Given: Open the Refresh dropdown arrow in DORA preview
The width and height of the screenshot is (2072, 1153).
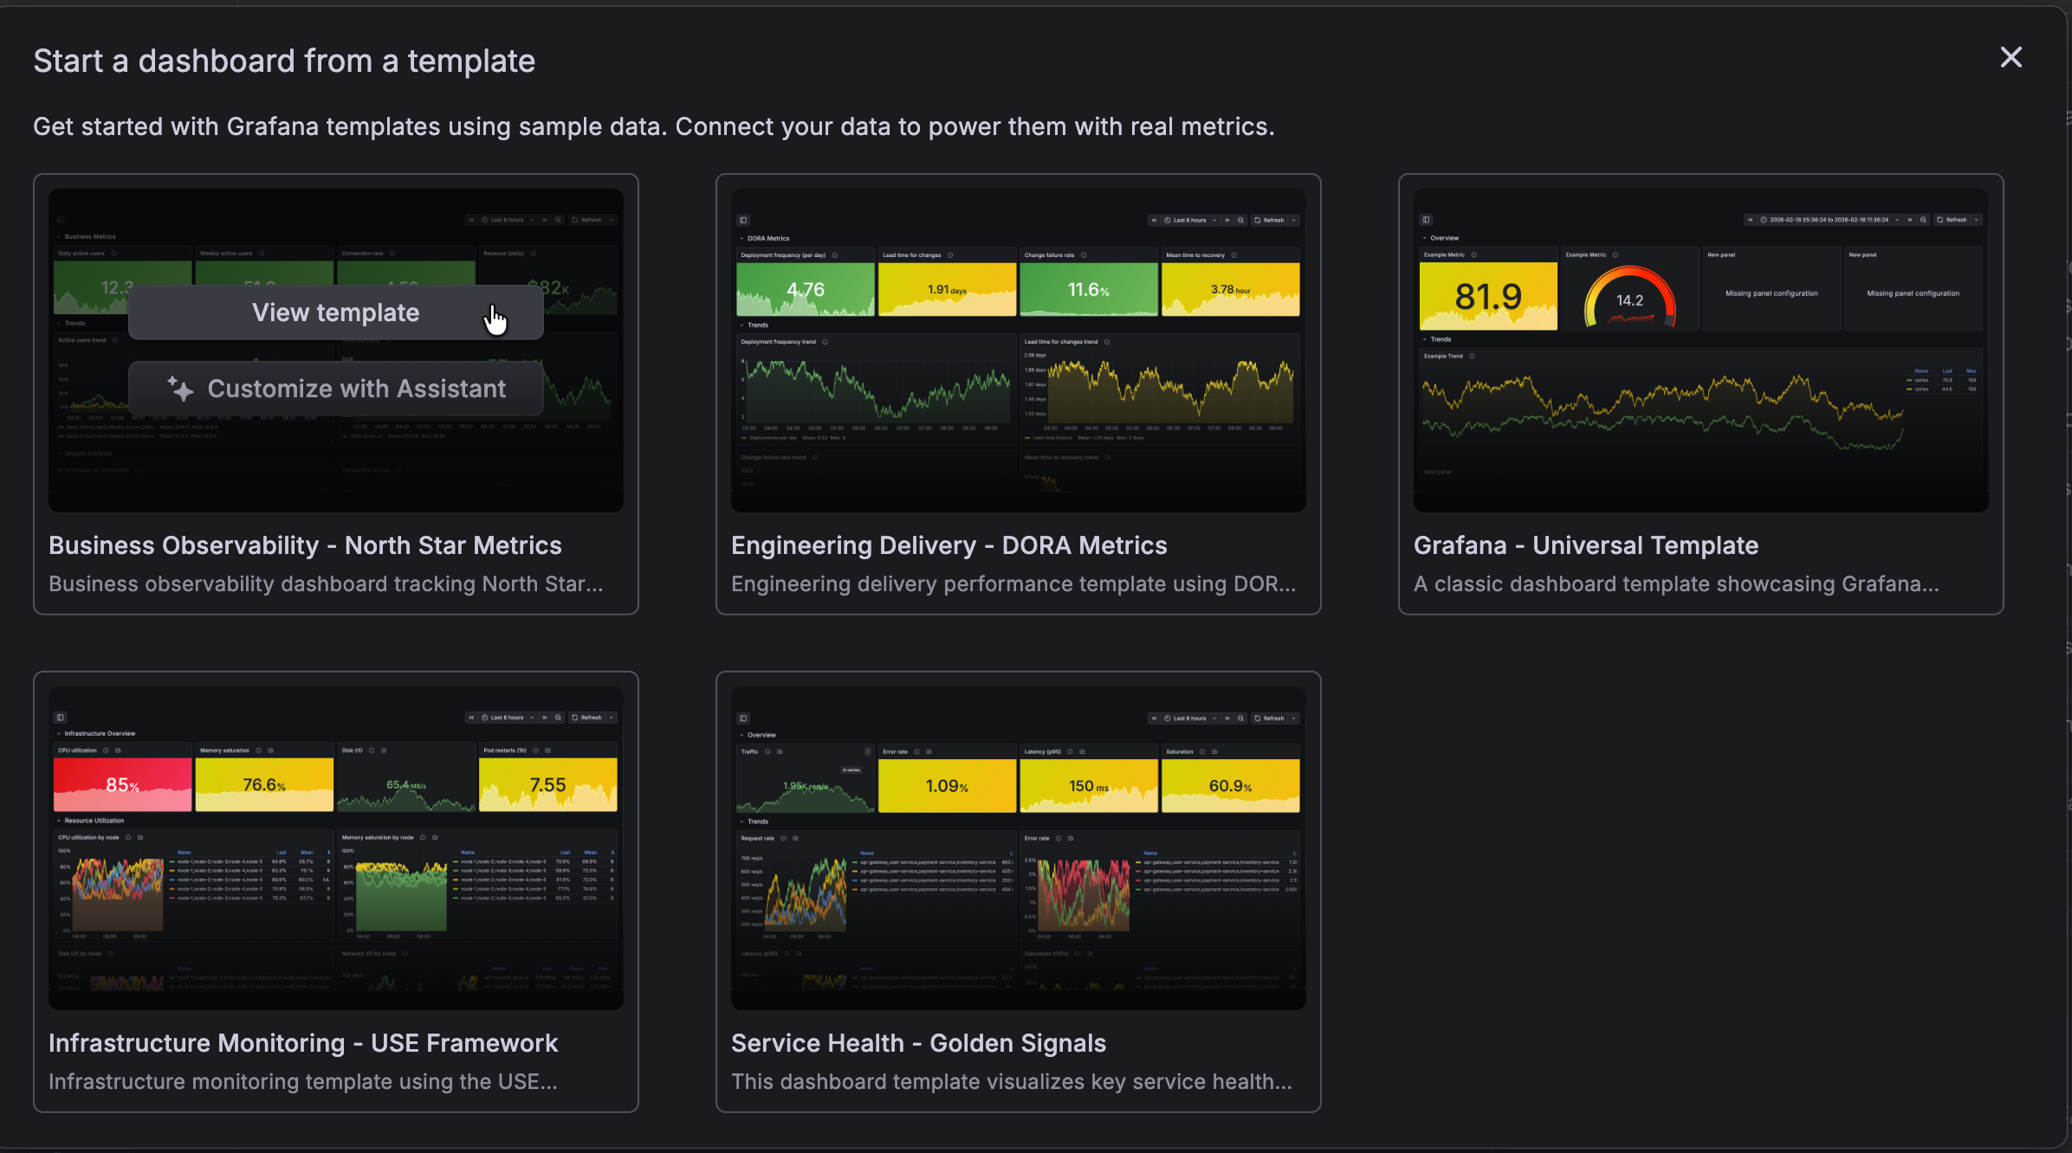Looking at the screenshot, I should [1294, 221].
